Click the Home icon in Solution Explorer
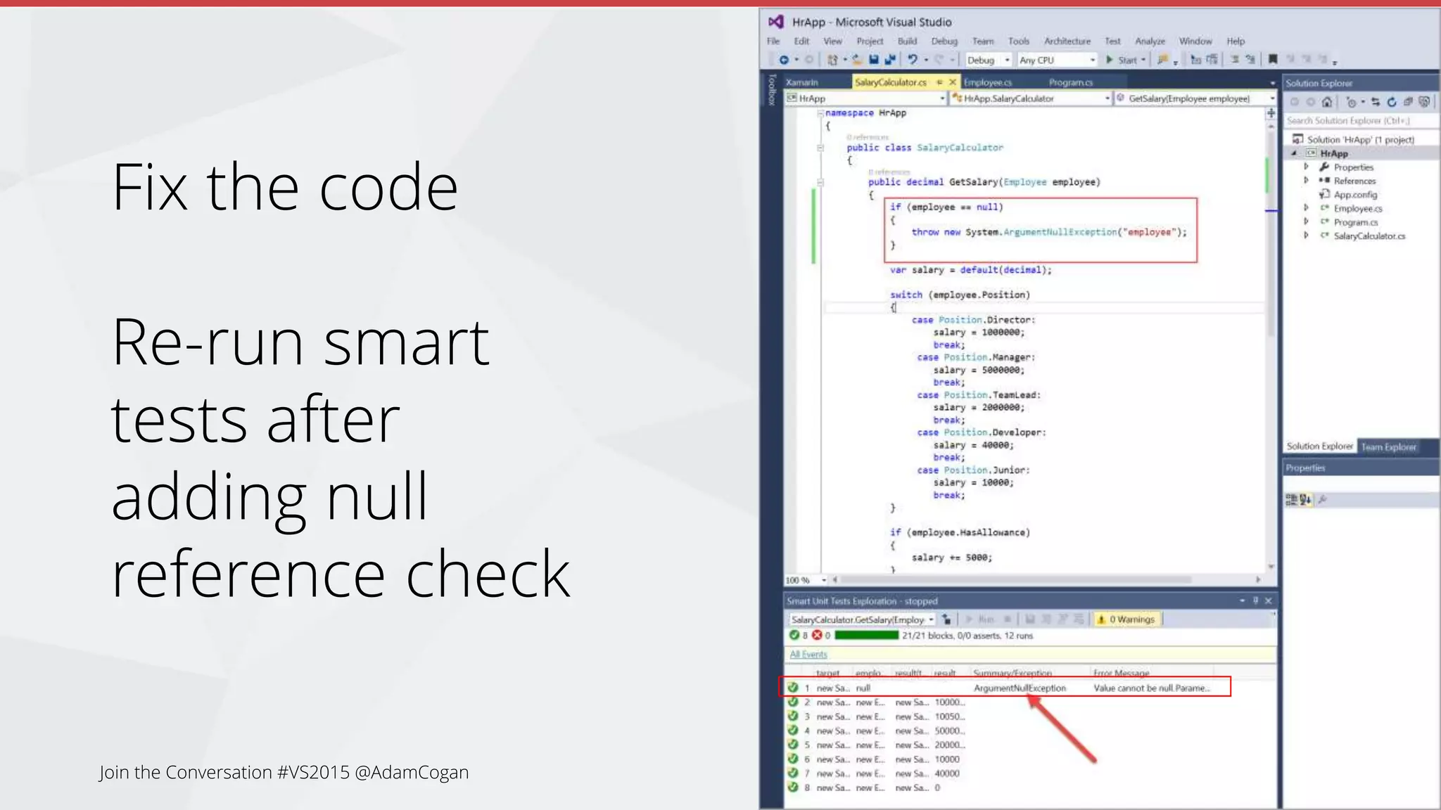Screen dimensions: 1441x810 [1327, 103]
